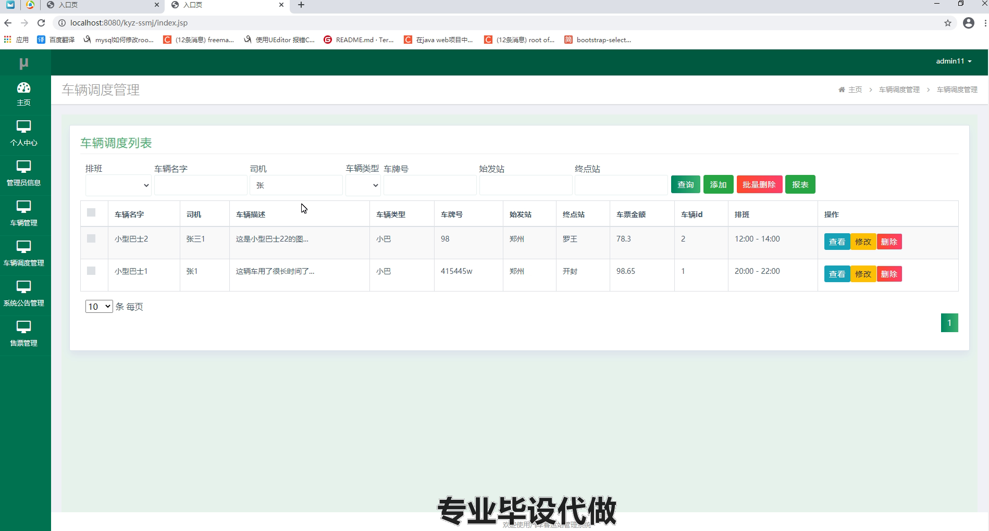The width and height of the screenshot is (989, 531).
Task: Open the rows-per-page dropdown showing 10
Action: click(x=99, y=307)
